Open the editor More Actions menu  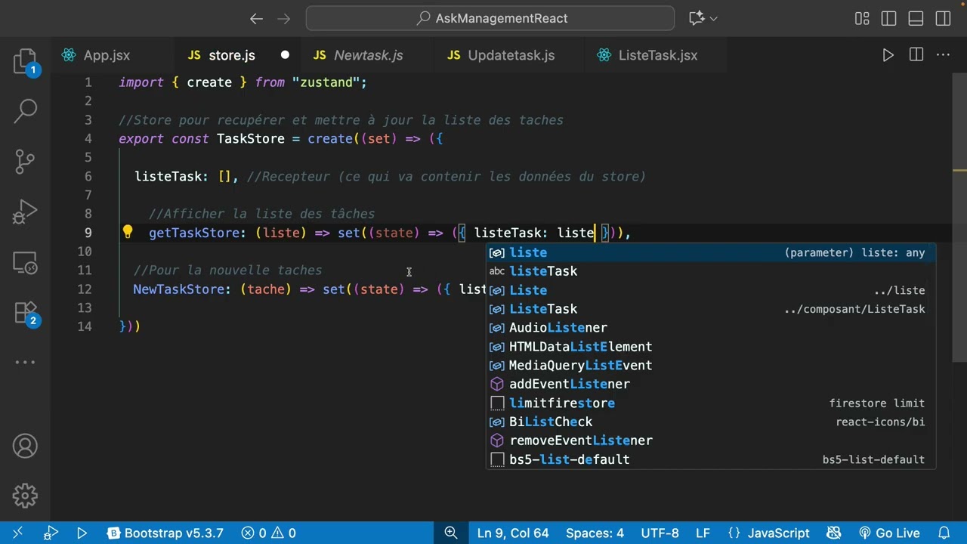(944, 55)
